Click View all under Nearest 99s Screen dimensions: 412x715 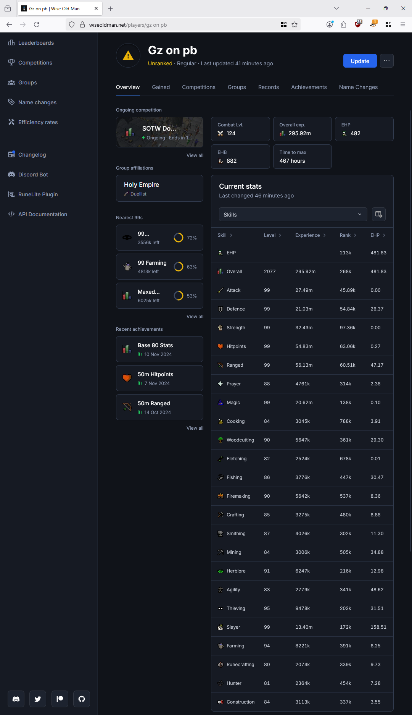click(195, 317)
